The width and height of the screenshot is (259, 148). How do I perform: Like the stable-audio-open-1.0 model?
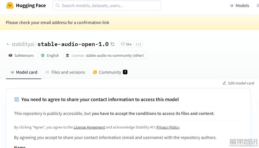pos(126,44)
